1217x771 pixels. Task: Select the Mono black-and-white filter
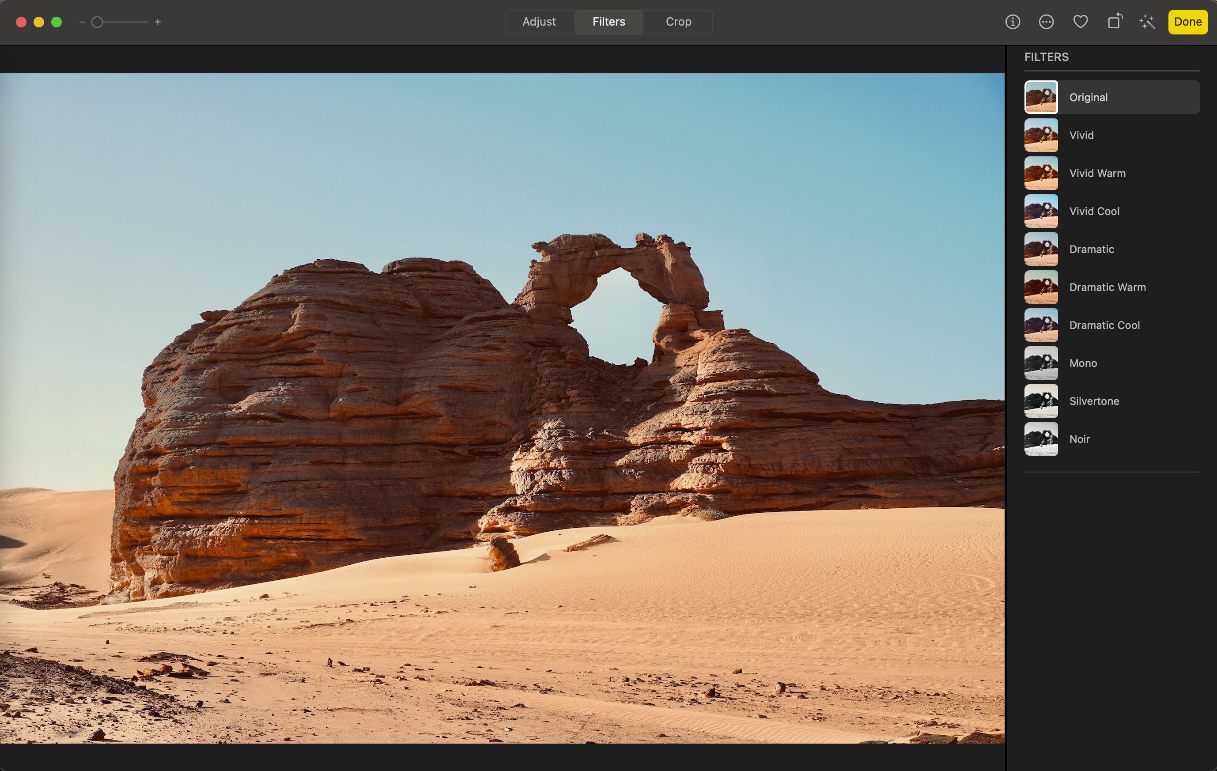pyautogui.click(x=1083, y=363)
